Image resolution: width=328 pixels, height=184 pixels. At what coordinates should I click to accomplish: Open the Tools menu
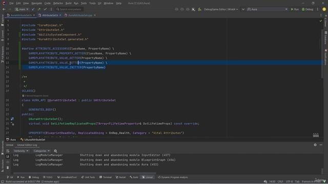click(x=92, y=3)
